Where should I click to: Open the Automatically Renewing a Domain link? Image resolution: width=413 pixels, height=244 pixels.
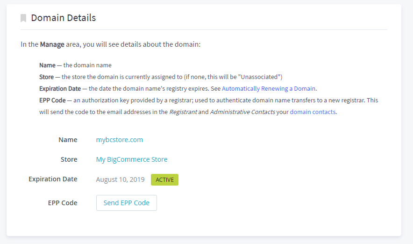pos(268,88)
